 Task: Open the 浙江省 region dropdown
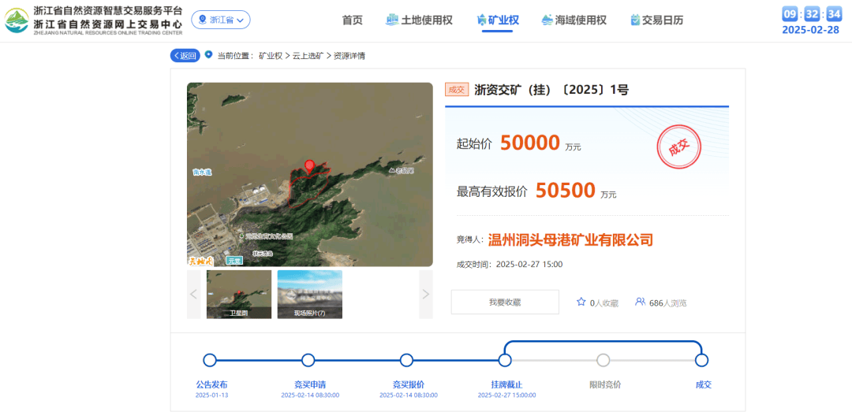coord(221,20)
